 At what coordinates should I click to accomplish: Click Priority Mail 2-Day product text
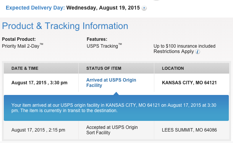pos(23,46)
